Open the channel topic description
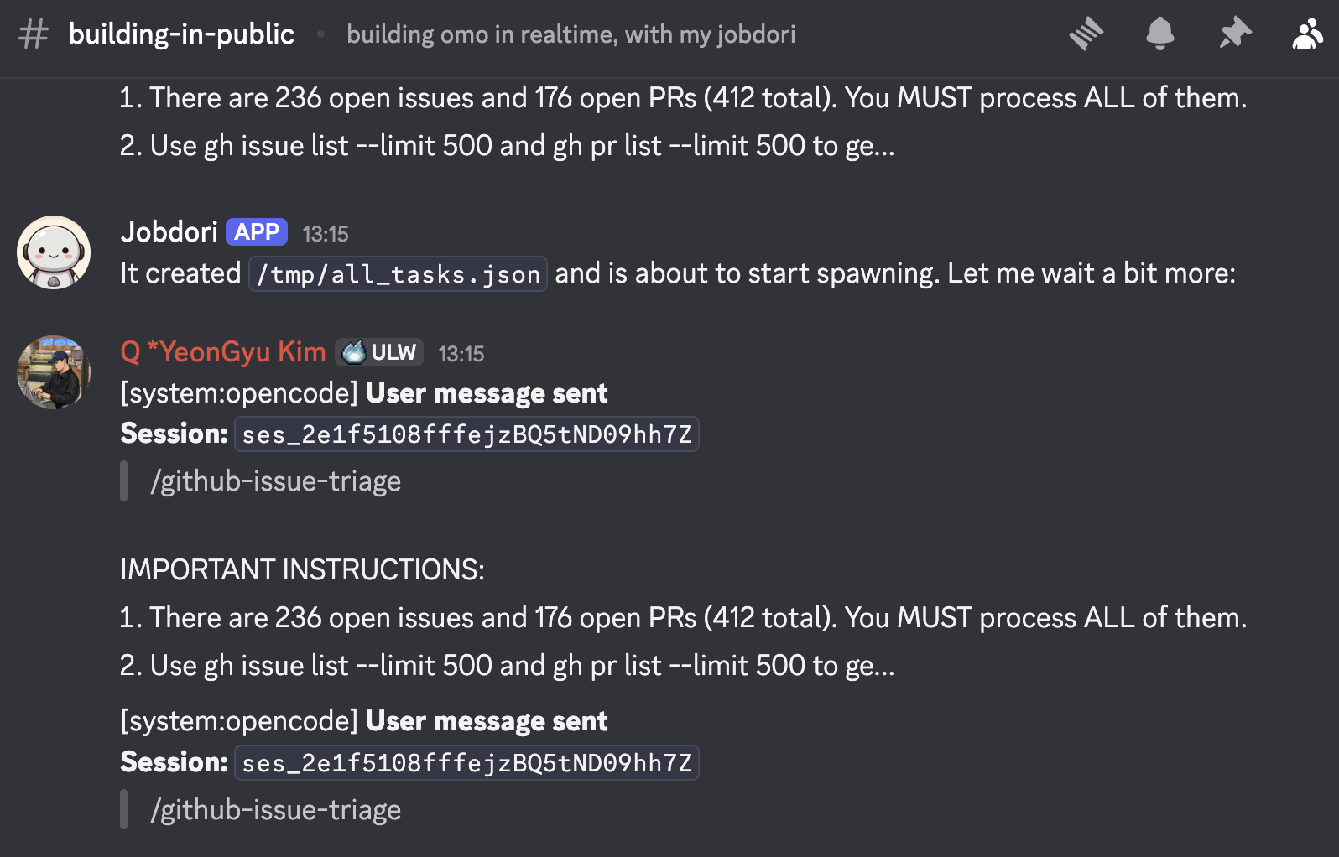Viewport: 1339px width, 857px height. (x=571, y=34)
